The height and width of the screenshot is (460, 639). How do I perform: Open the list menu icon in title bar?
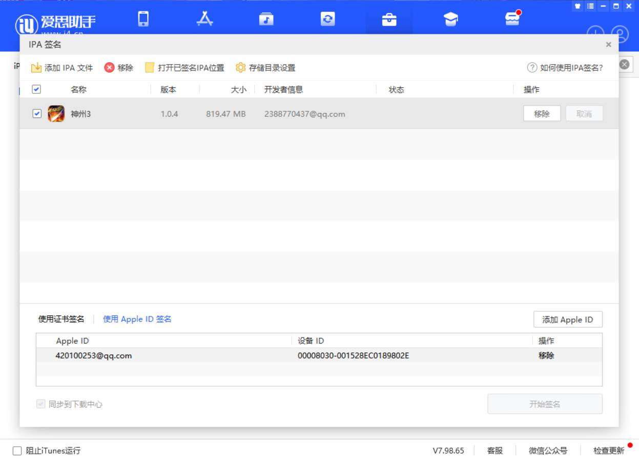591,6
